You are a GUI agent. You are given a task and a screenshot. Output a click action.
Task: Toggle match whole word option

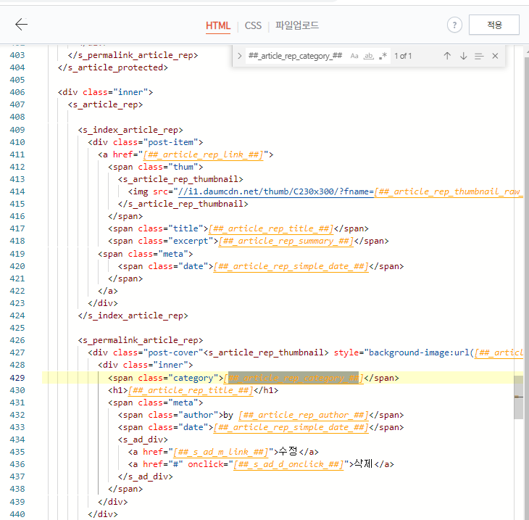[x=368, y=56]
